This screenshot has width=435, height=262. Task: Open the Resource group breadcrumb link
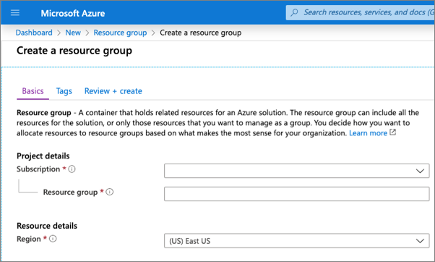(120, 33)
